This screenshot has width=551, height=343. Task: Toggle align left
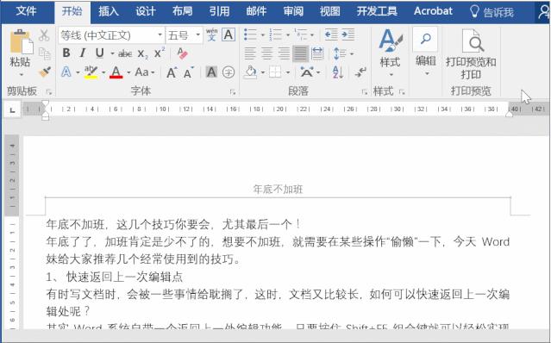[x=250, y=53]
